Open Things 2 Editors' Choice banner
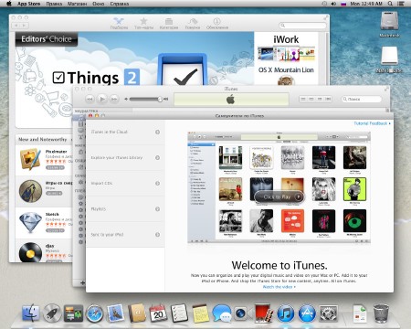Image resolution: width=411 pixels, height=329 pixels. 135,58
